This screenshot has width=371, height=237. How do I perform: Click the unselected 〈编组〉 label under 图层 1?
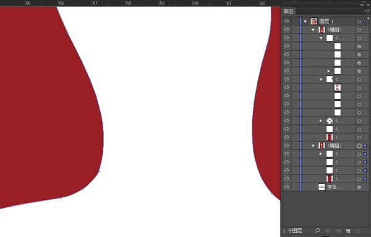pos(335,30)
